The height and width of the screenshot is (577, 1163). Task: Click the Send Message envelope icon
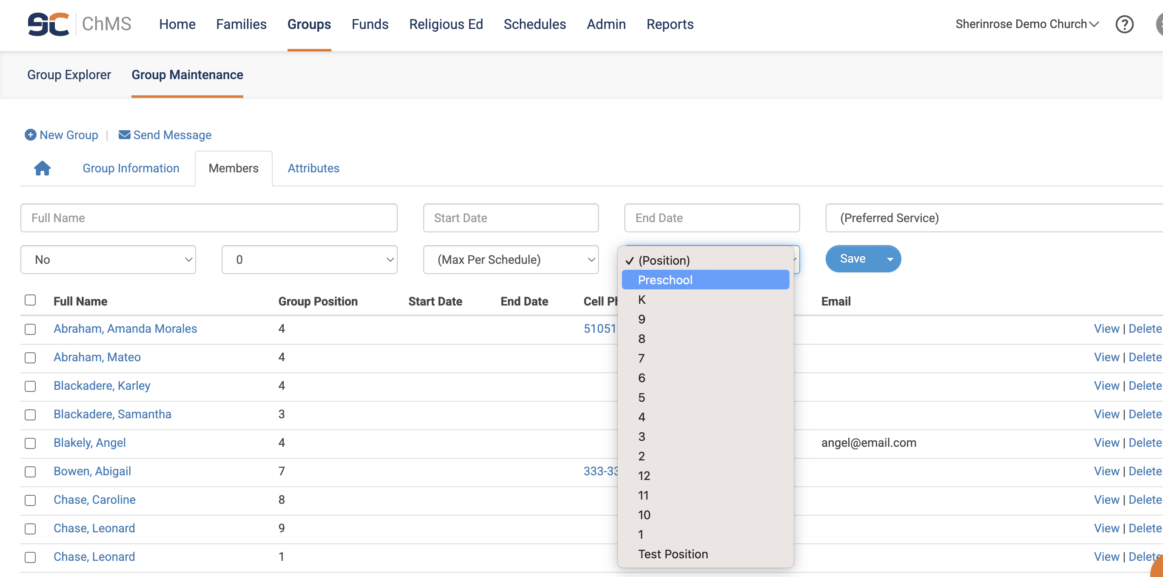pos(124,134)
